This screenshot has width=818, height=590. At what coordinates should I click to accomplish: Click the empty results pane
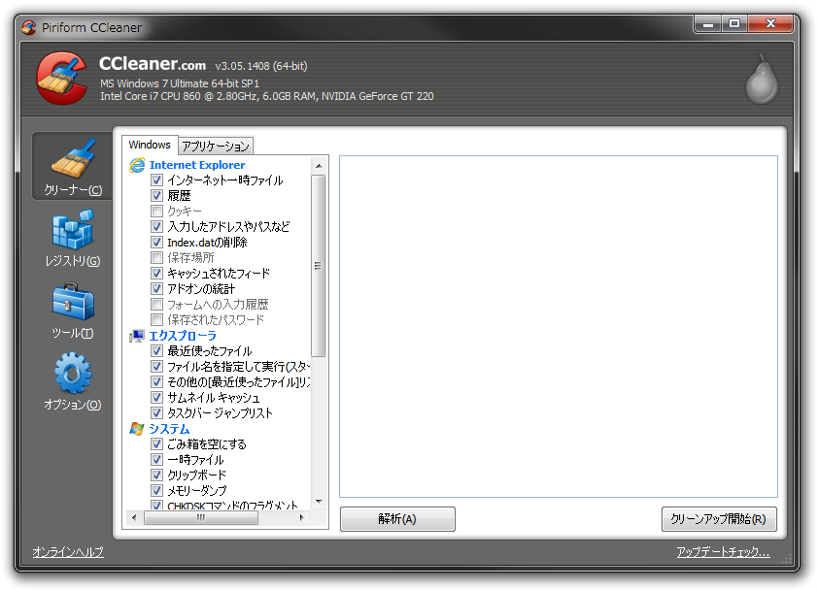(x=559, y=326)
